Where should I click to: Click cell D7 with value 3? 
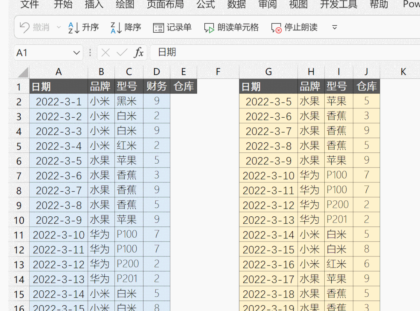[x=157, y=175]
